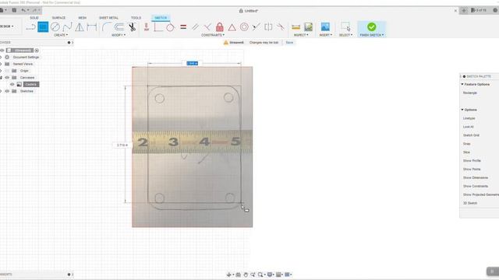Image resolution: width=499 pixels, height=280 pixels.
Task: Collapse the Feature Options section
Action: (462, 84)
